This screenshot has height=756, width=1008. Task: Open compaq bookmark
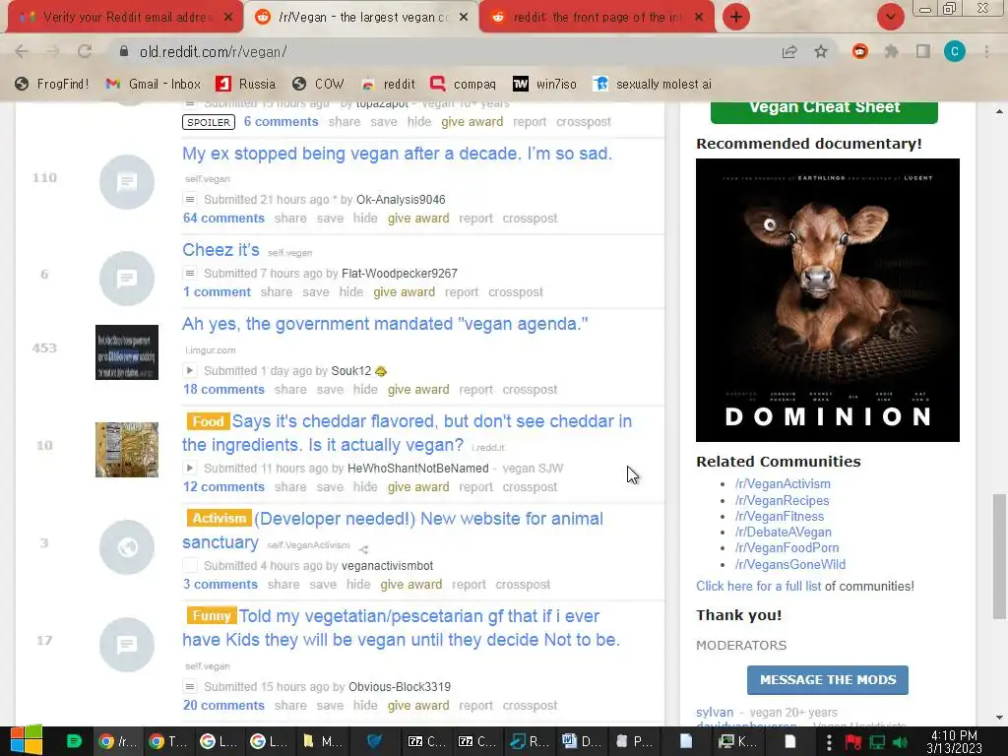464,84
